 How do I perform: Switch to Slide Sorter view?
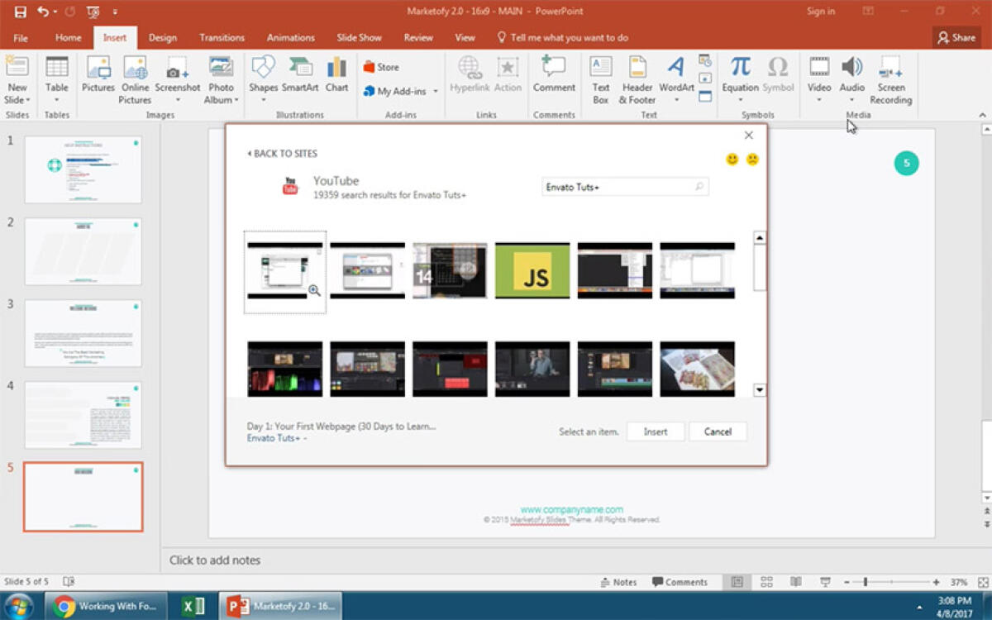pos(766,581)
